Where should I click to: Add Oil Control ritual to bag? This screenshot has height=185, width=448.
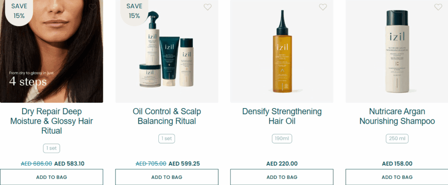pos(167,177)
